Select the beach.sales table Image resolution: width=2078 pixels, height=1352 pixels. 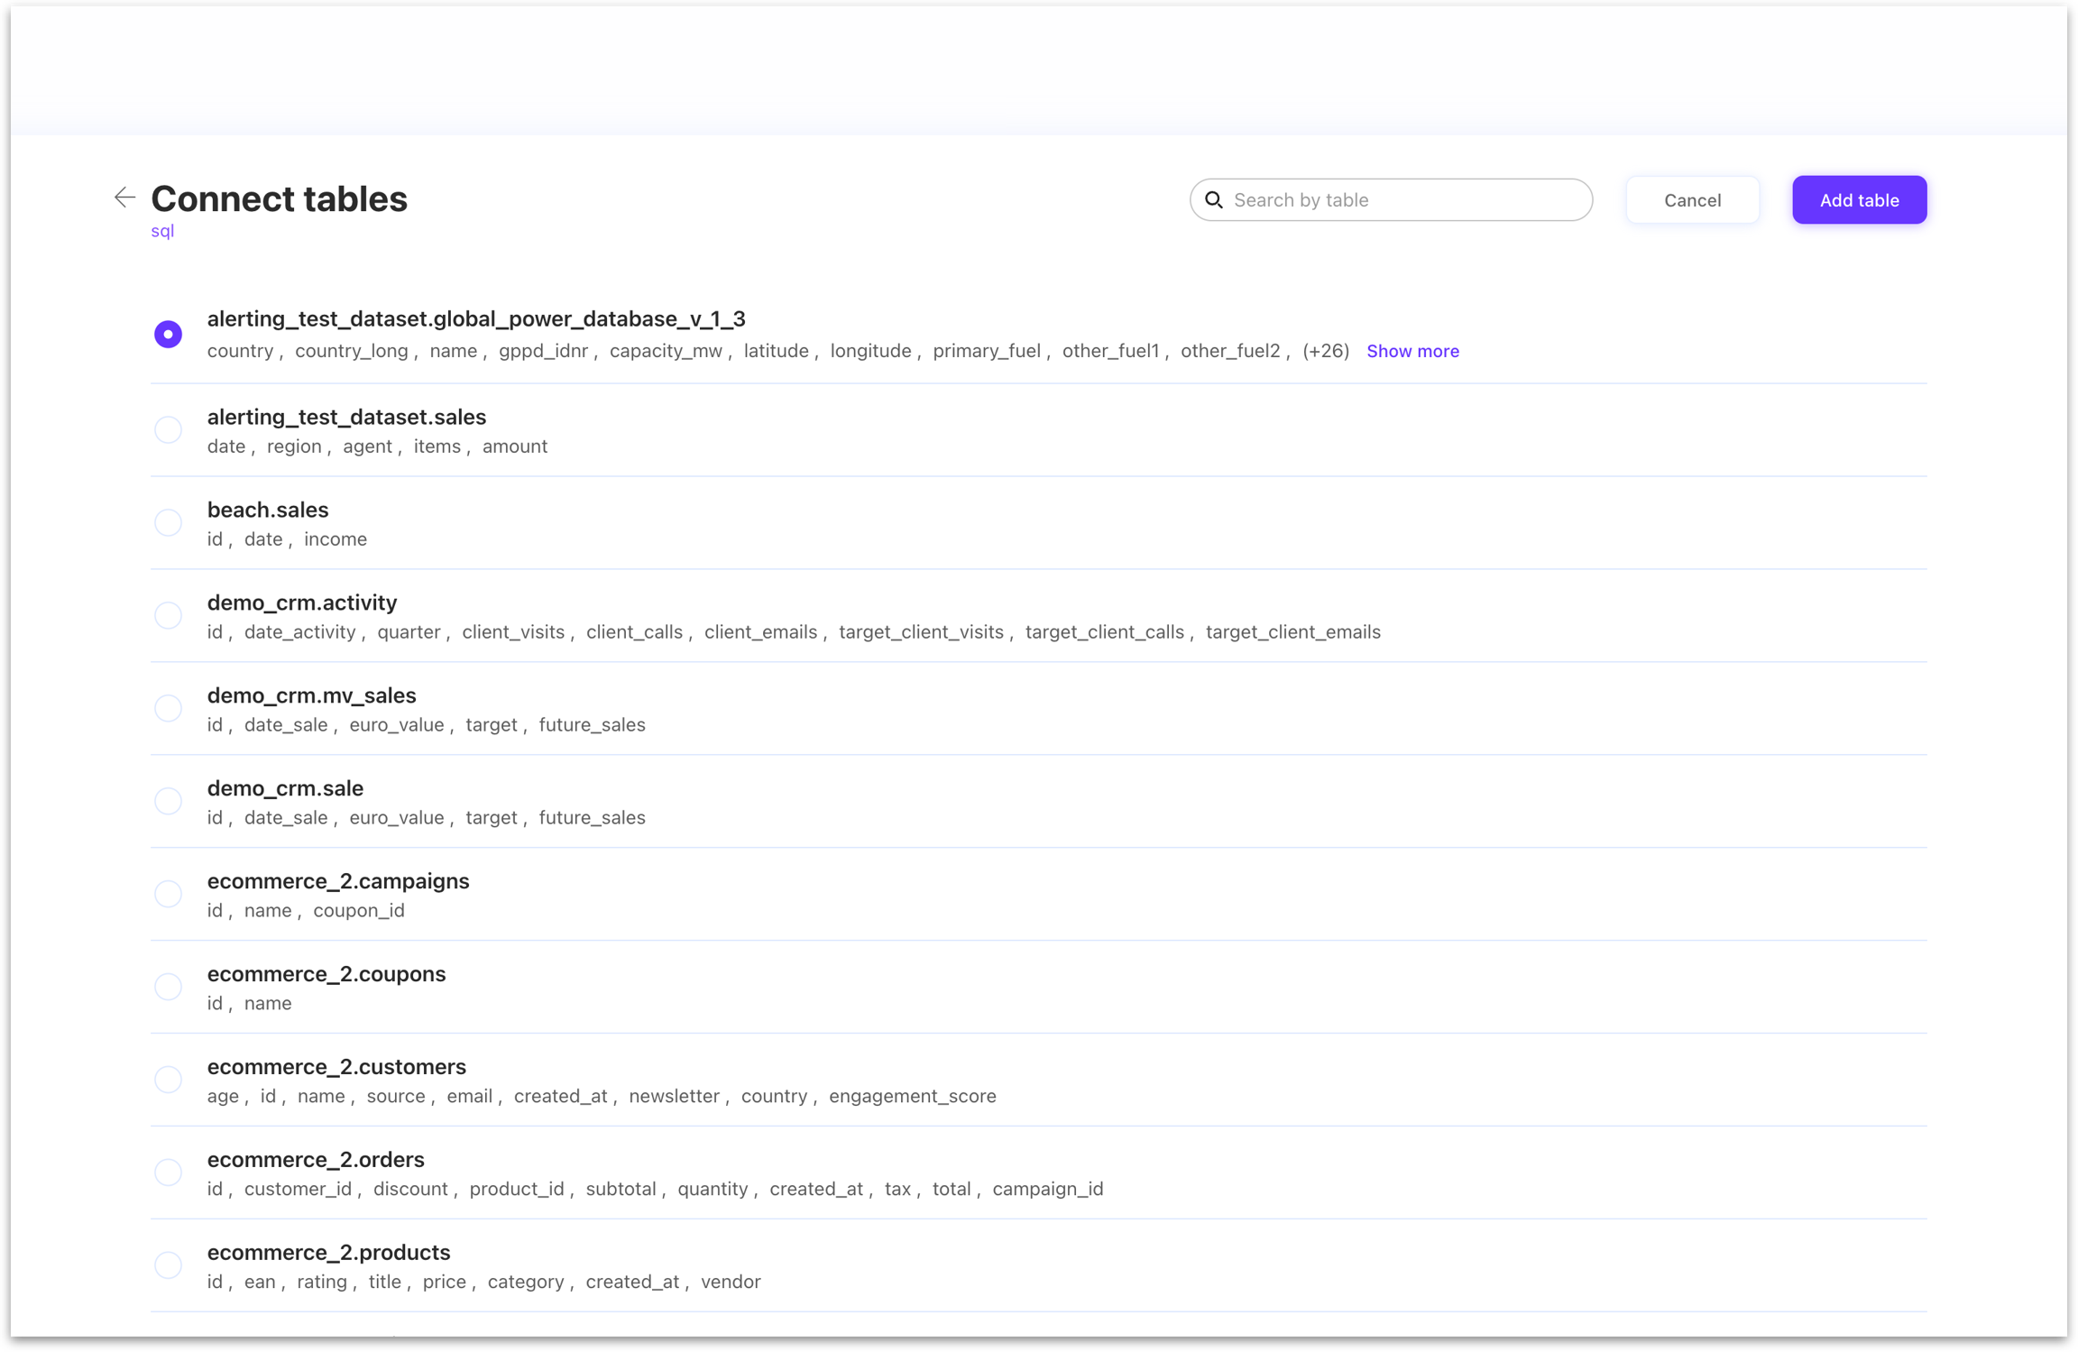click(168, 522)
